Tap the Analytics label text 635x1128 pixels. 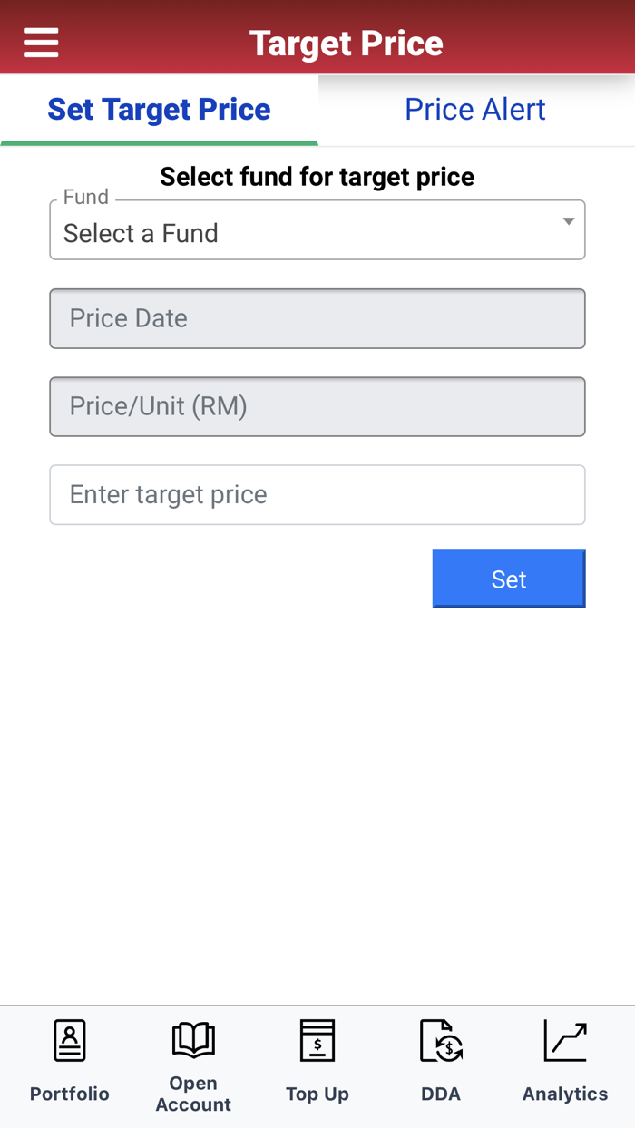(565, 1094)
